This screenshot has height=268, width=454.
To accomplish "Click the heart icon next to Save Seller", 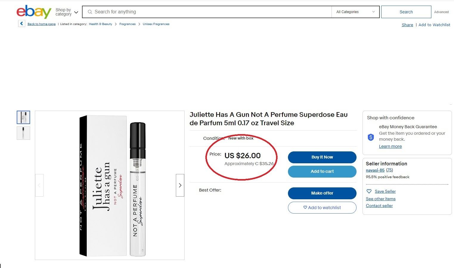I will click(369, 191).
